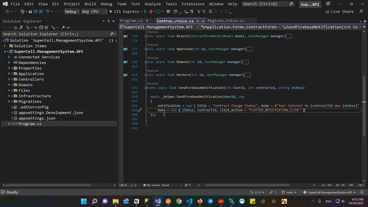
Task: Click the screwdriver icon on line 437
Action: 139,110
